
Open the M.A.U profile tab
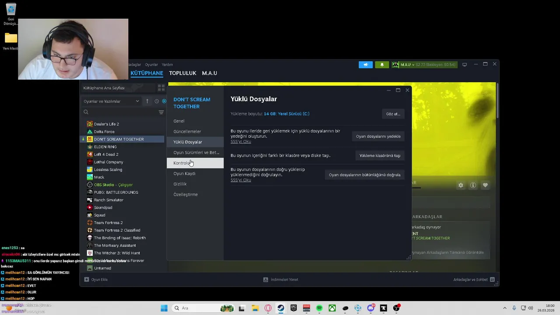point(210,73)
